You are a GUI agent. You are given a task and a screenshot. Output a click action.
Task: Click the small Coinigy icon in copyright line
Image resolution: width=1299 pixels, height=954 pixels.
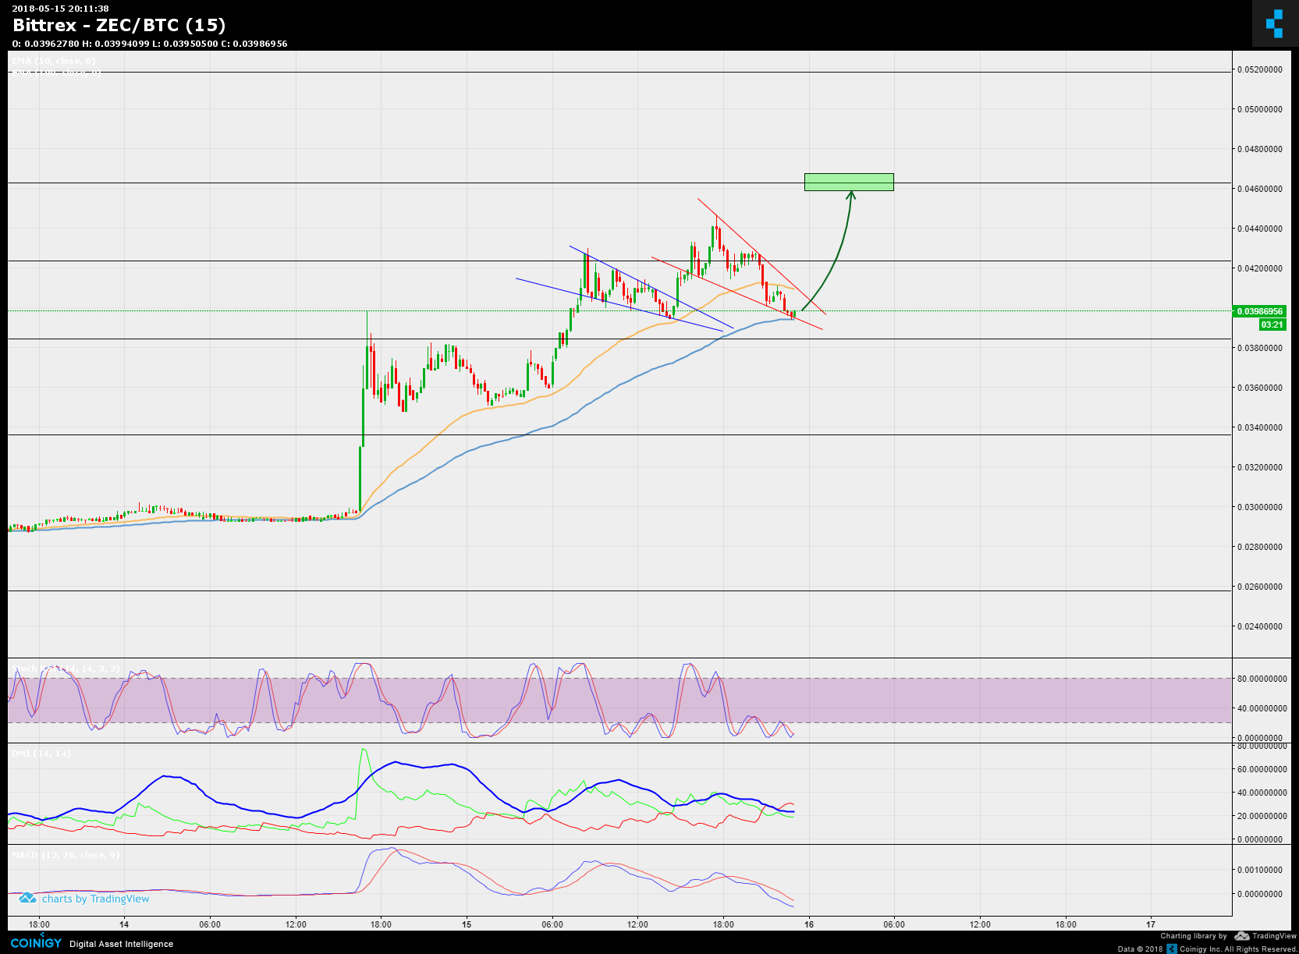point(1171,949)
